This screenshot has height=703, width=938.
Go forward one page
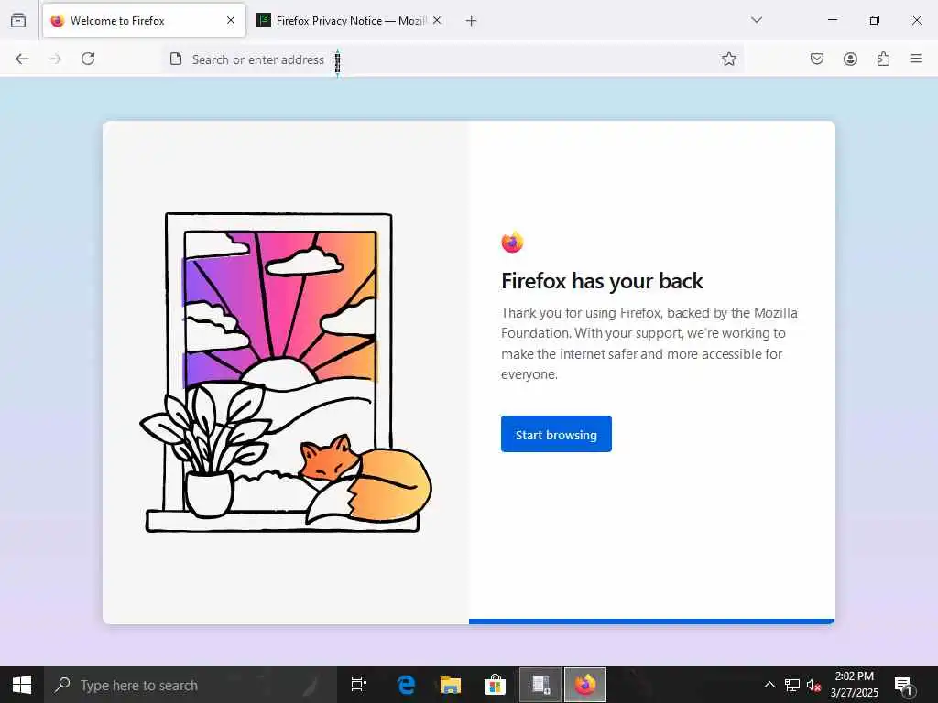[55, 59]
